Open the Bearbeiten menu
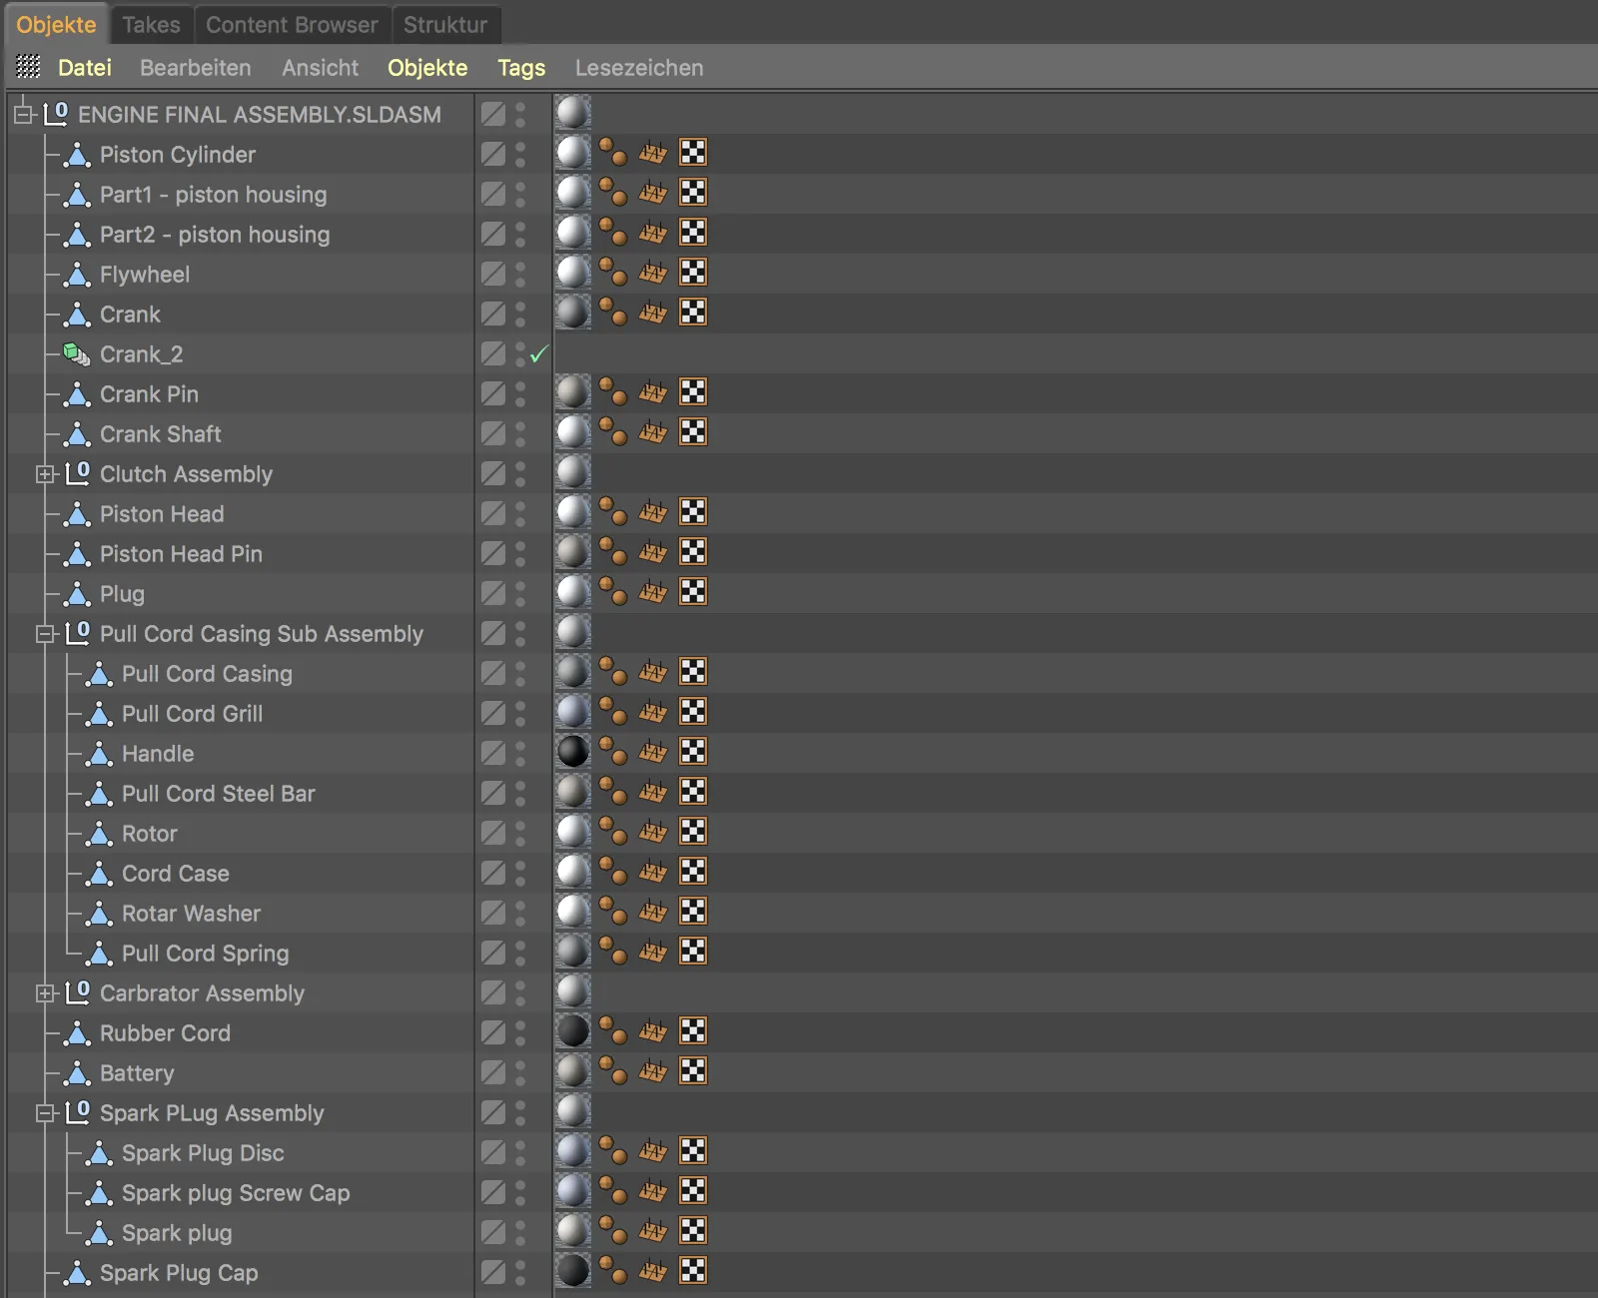1598x1298 pixels. pyautogui.click(x=196, y=67)
